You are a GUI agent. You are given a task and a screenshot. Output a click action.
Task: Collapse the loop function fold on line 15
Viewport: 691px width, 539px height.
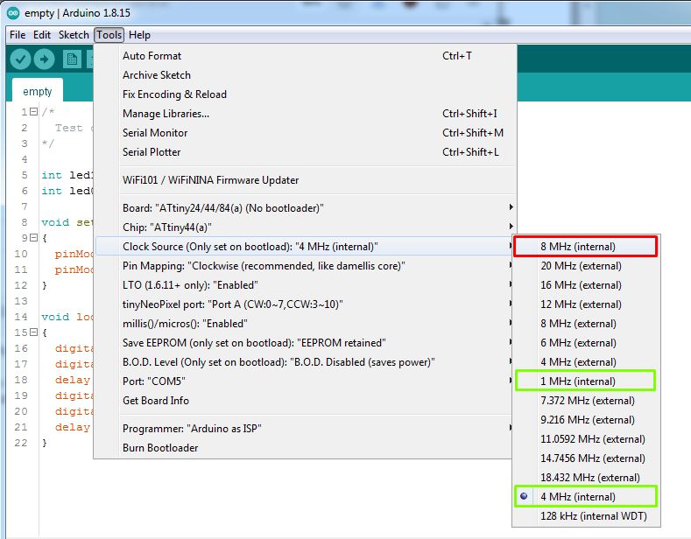click(x=33, y=332)
